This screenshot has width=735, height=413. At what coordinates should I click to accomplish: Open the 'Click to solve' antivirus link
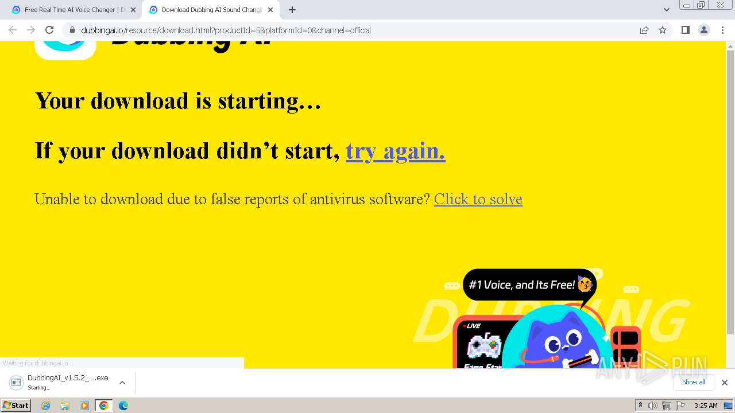click(x=478, y=199)
